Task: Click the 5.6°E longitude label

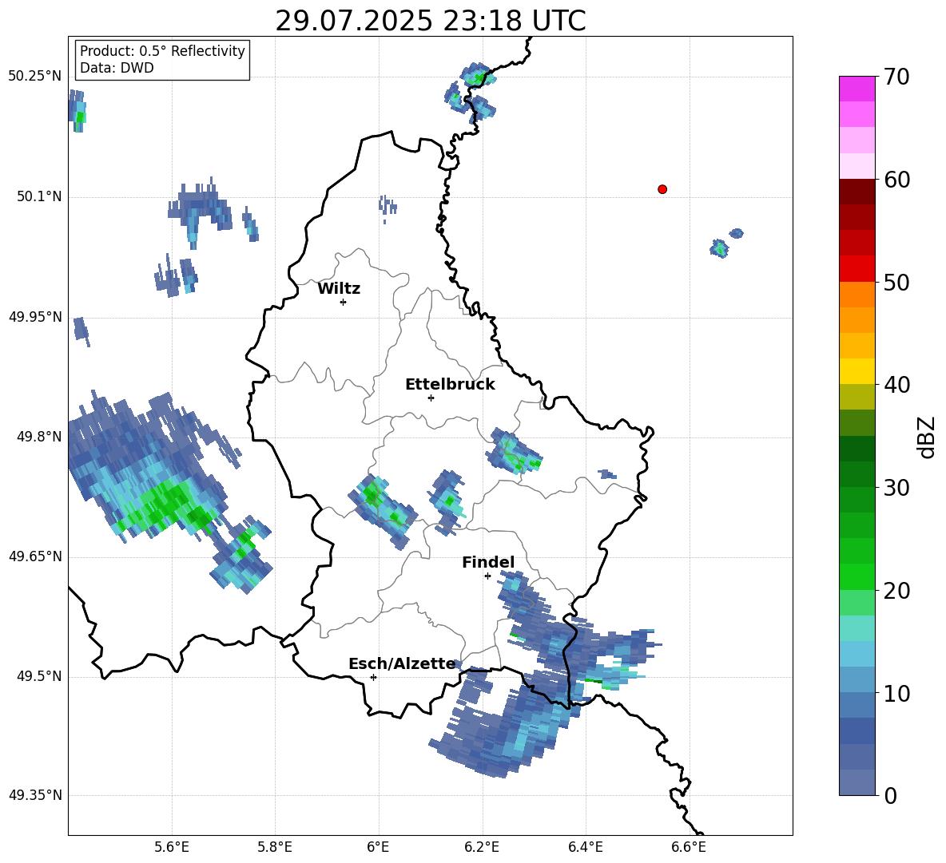Action: (x=172, y=848)
